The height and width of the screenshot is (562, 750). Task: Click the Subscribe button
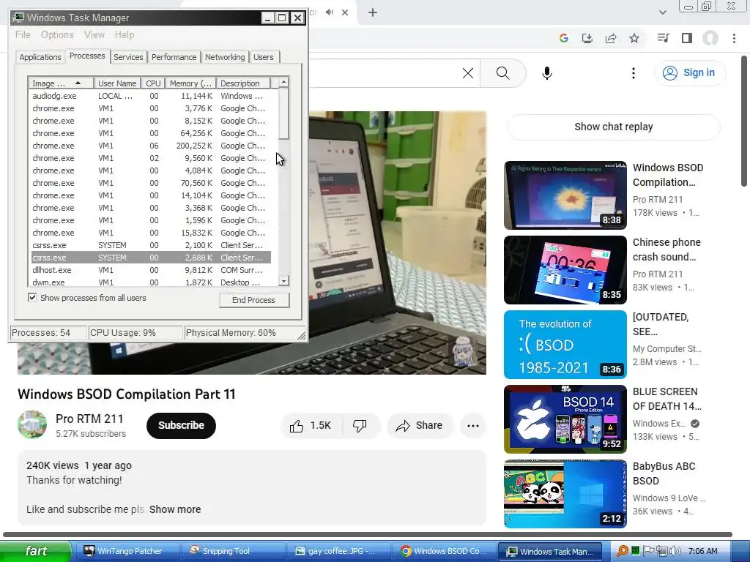click(x=182, y=425)
